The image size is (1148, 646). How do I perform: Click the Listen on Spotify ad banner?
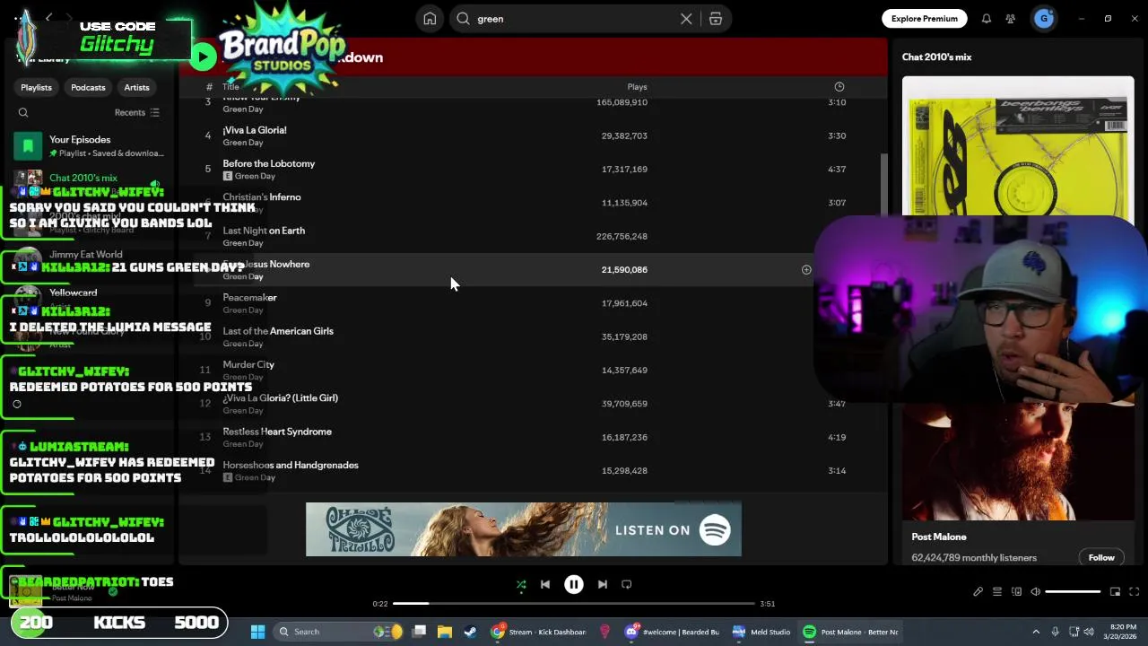click(524, 529)
